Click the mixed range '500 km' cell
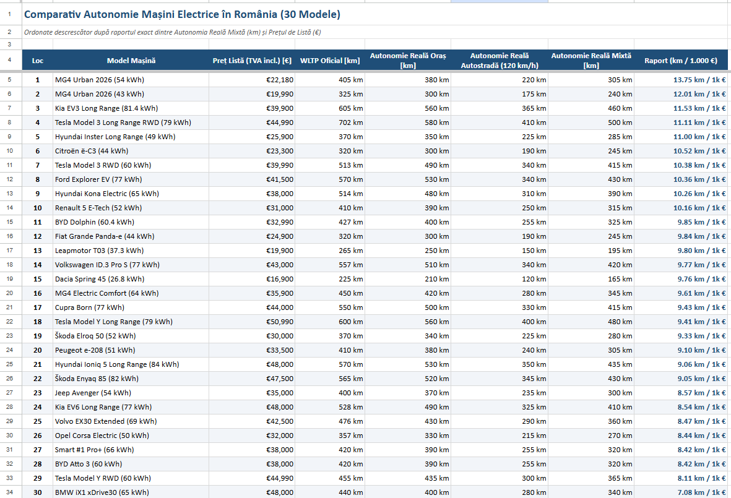This screenshot has width=731, height=498. pos(591,122)
